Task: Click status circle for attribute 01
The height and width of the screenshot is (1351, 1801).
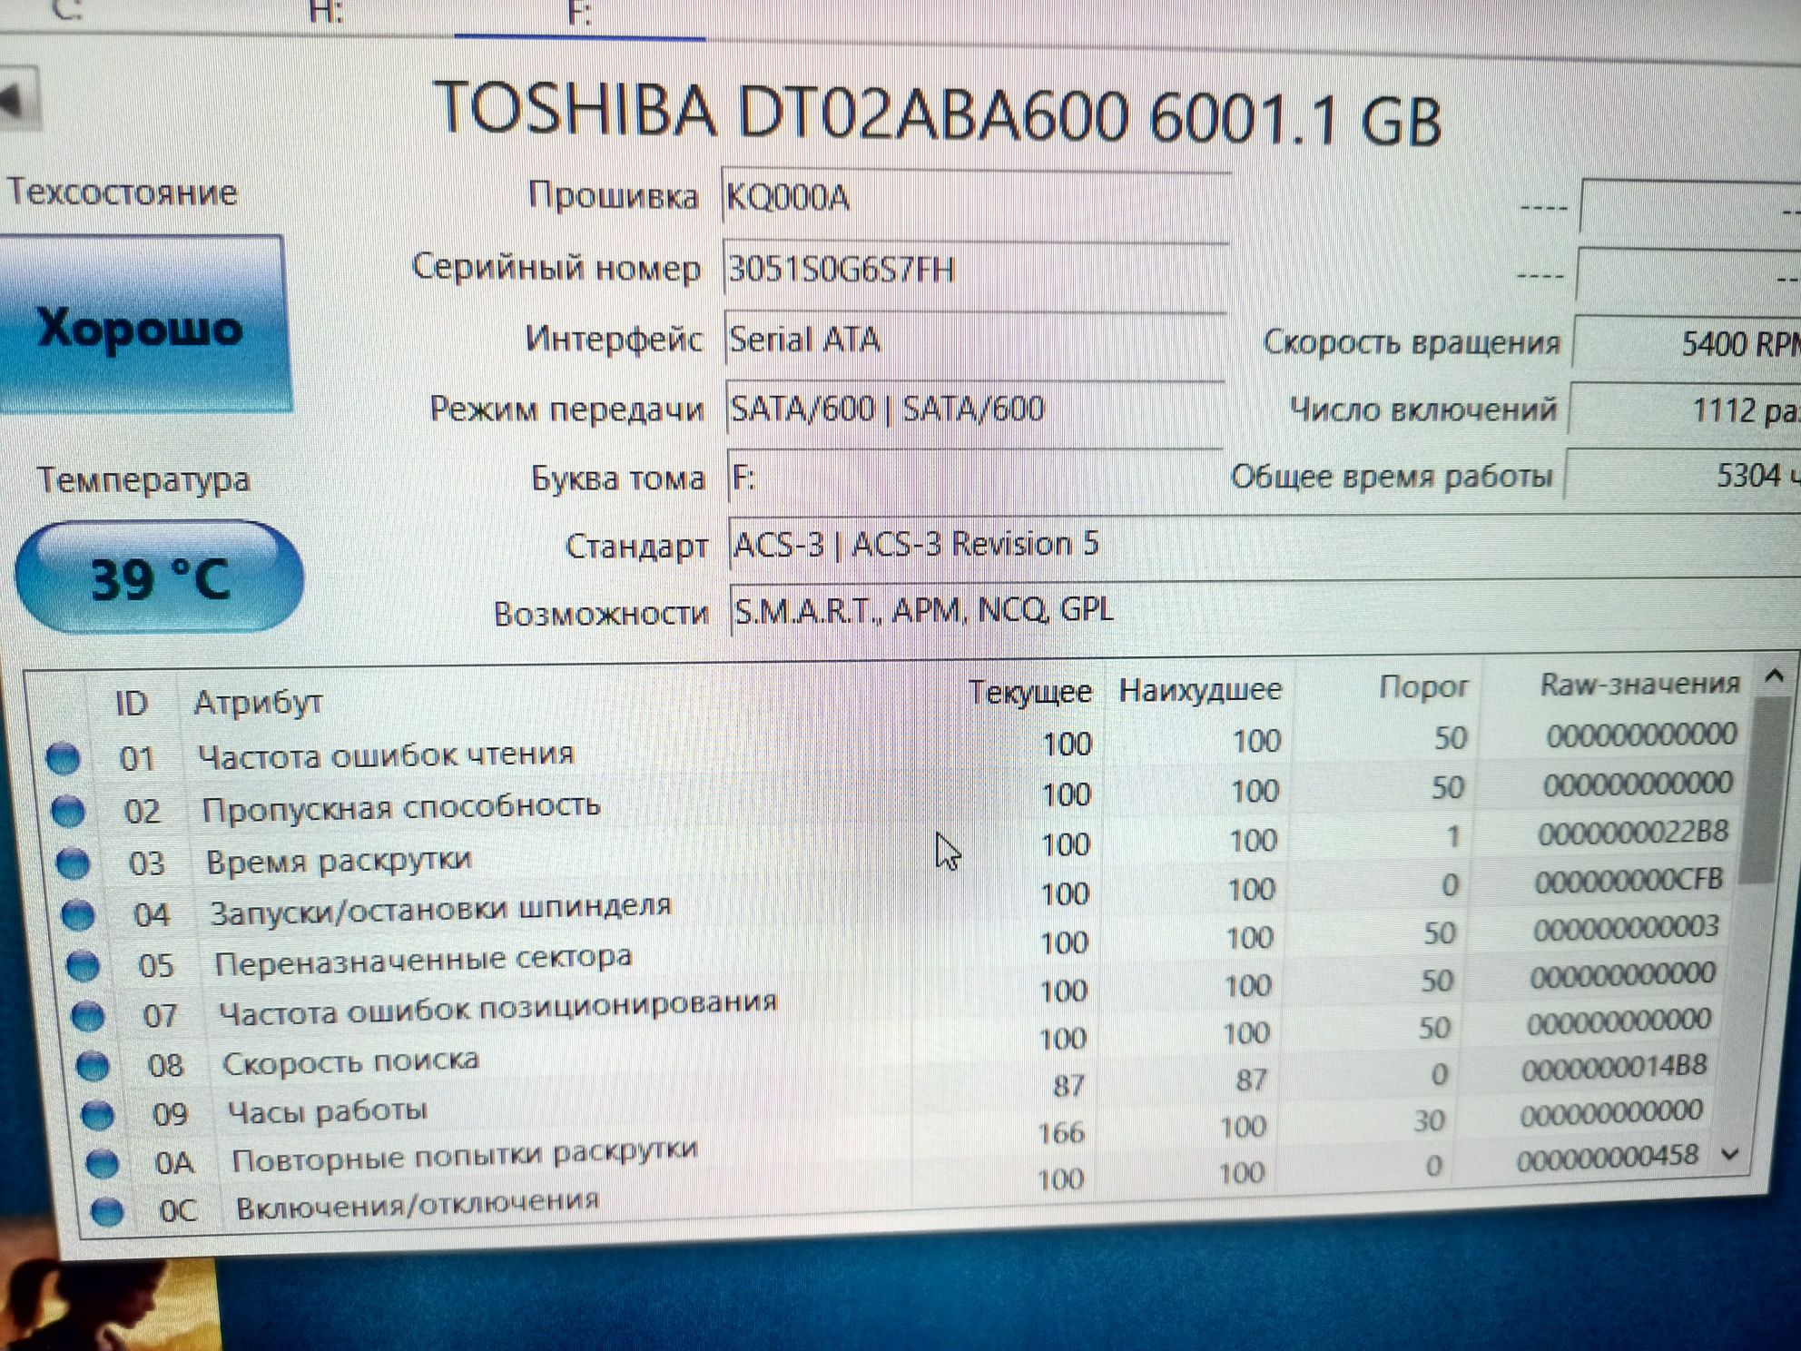Action: (63, 758)
